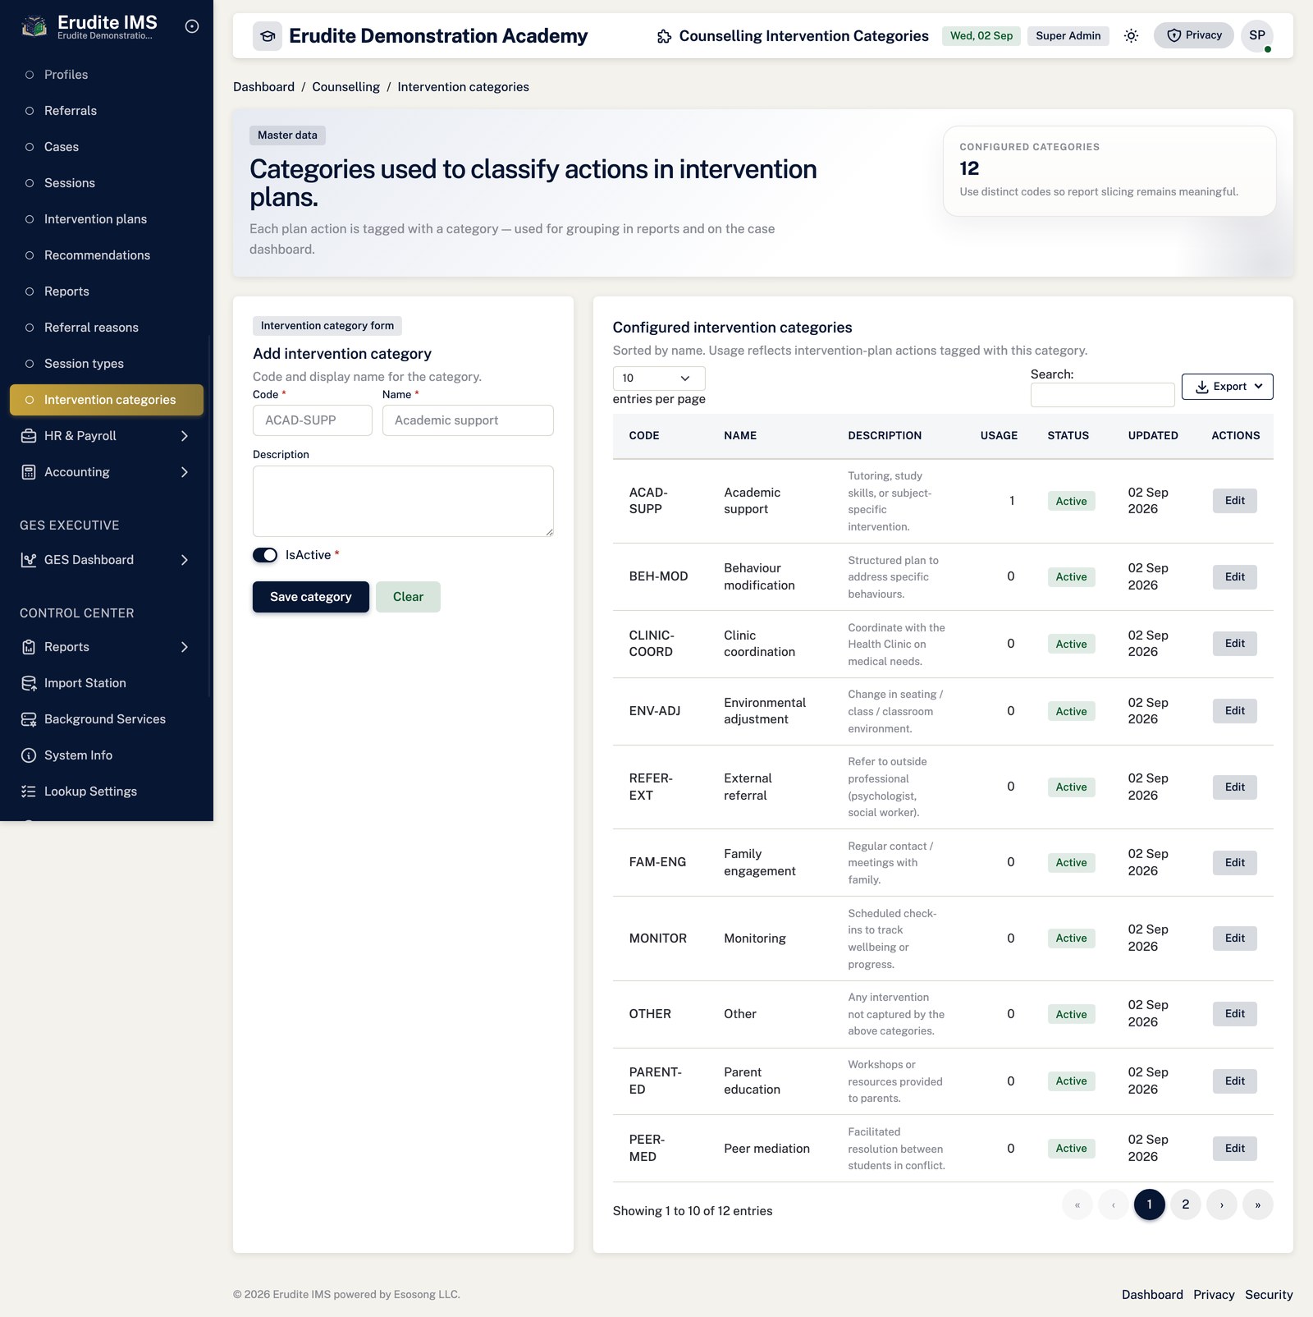Click the HR & Payroll briefcase icon
This screenshot has height=1317, width=1313.
coord(29,436)
